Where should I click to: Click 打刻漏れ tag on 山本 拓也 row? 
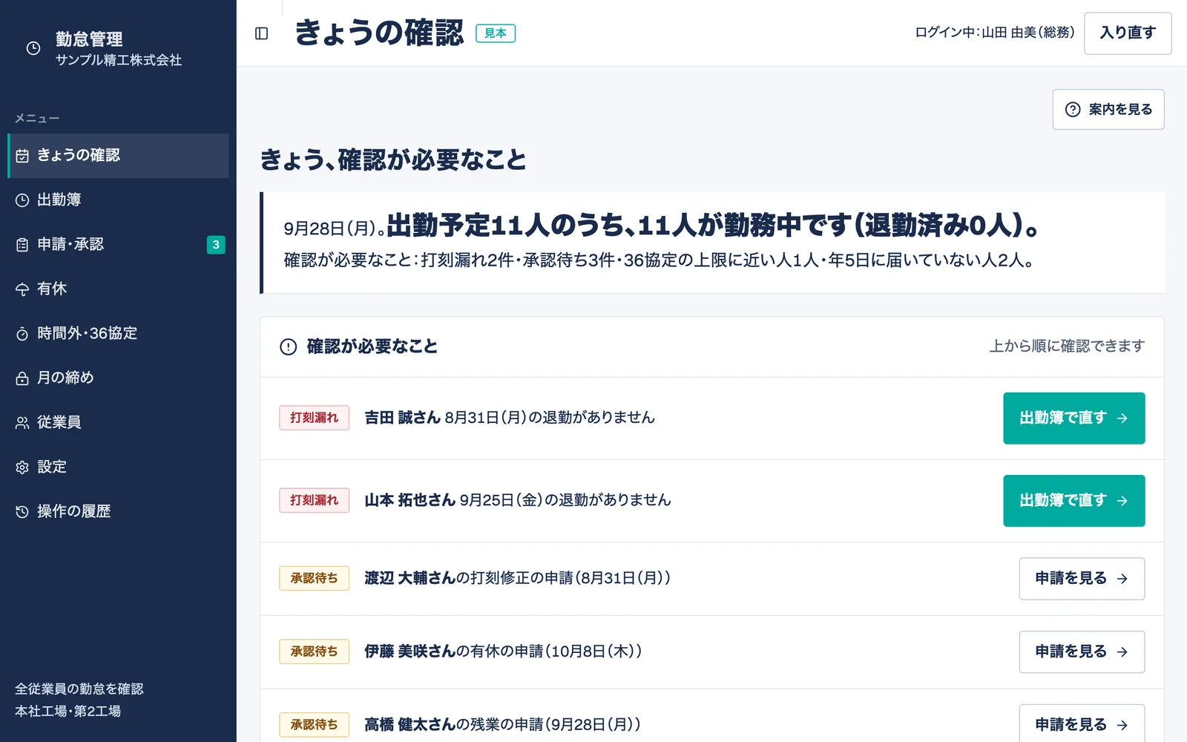(x=314, y=500)
